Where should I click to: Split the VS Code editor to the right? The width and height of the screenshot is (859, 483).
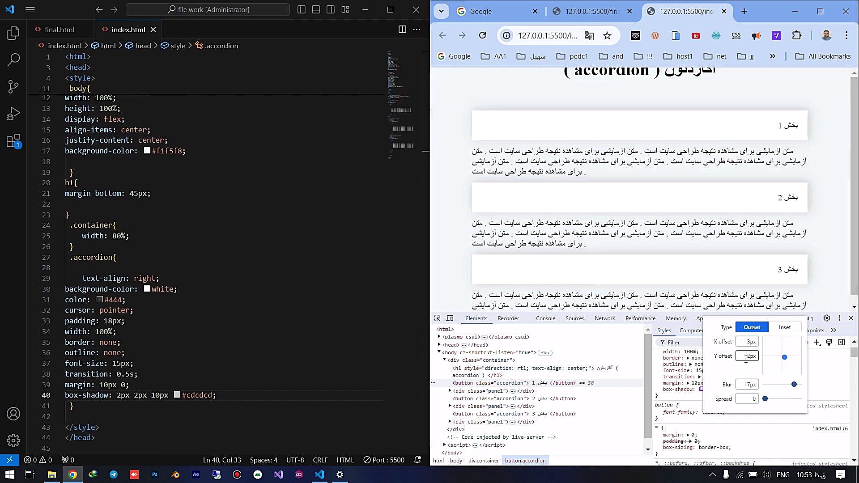[402, 30]
